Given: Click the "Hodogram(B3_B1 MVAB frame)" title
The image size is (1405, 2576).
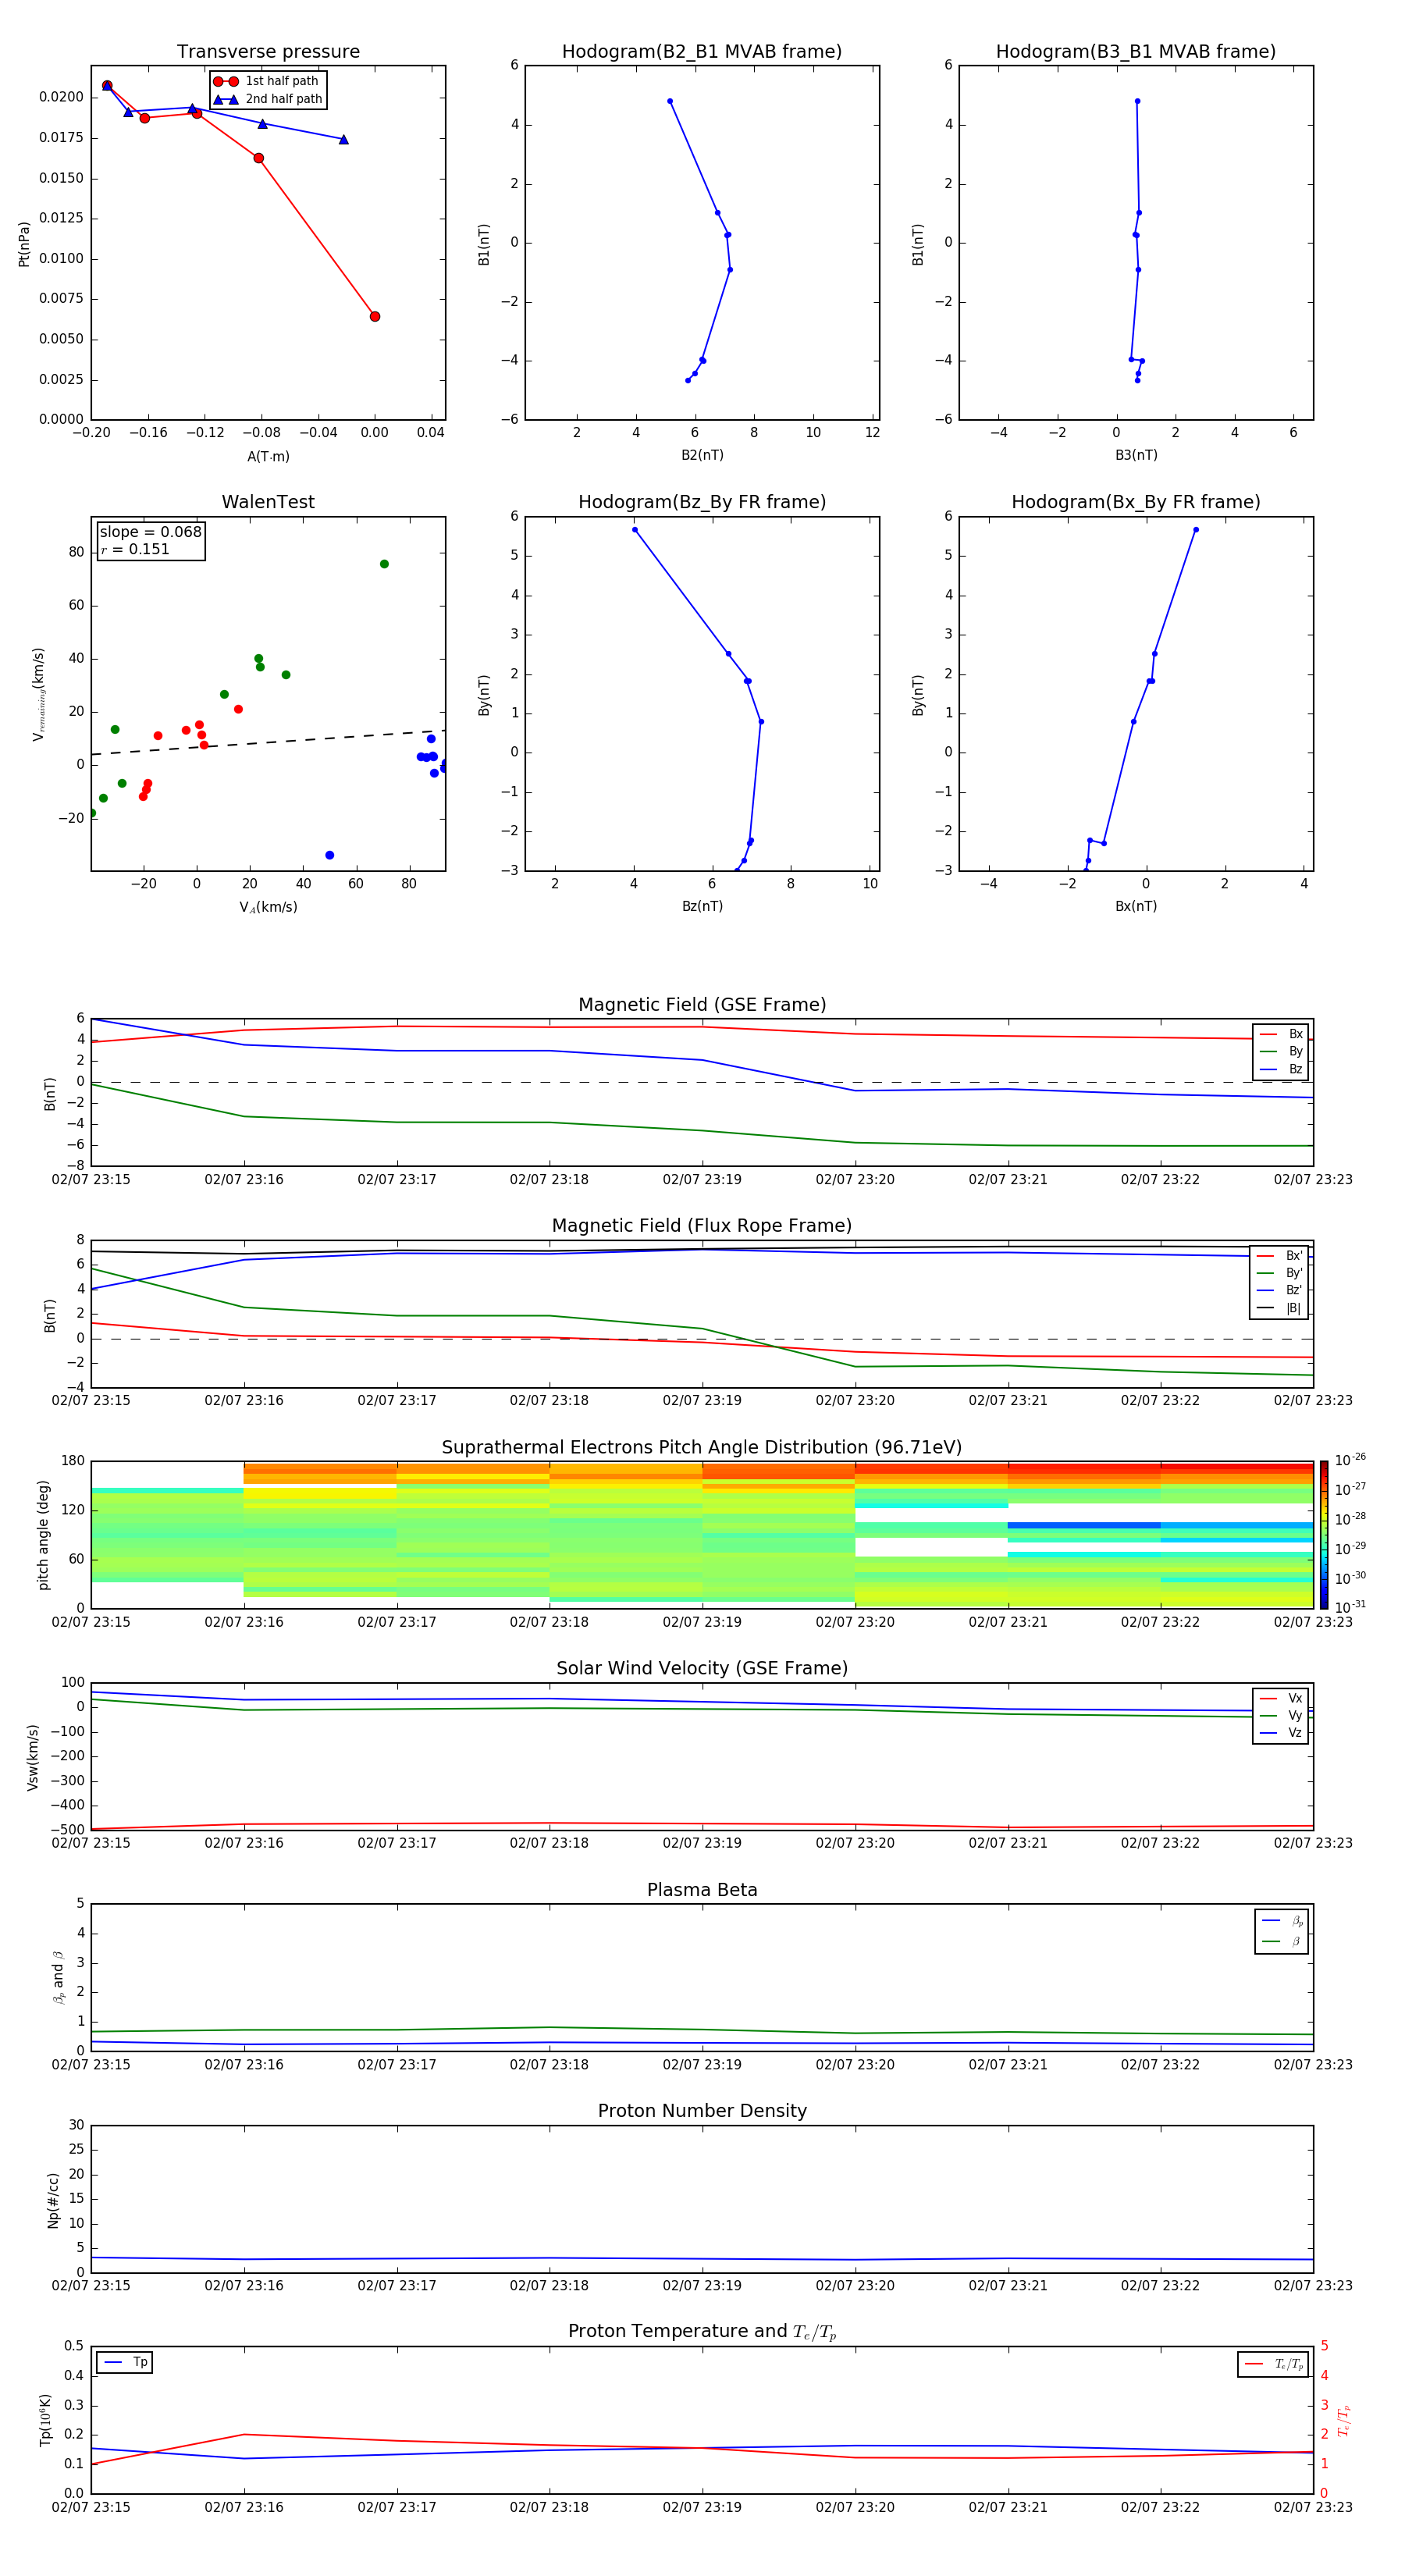Looking at the screenshot, I should point(1136,52).
